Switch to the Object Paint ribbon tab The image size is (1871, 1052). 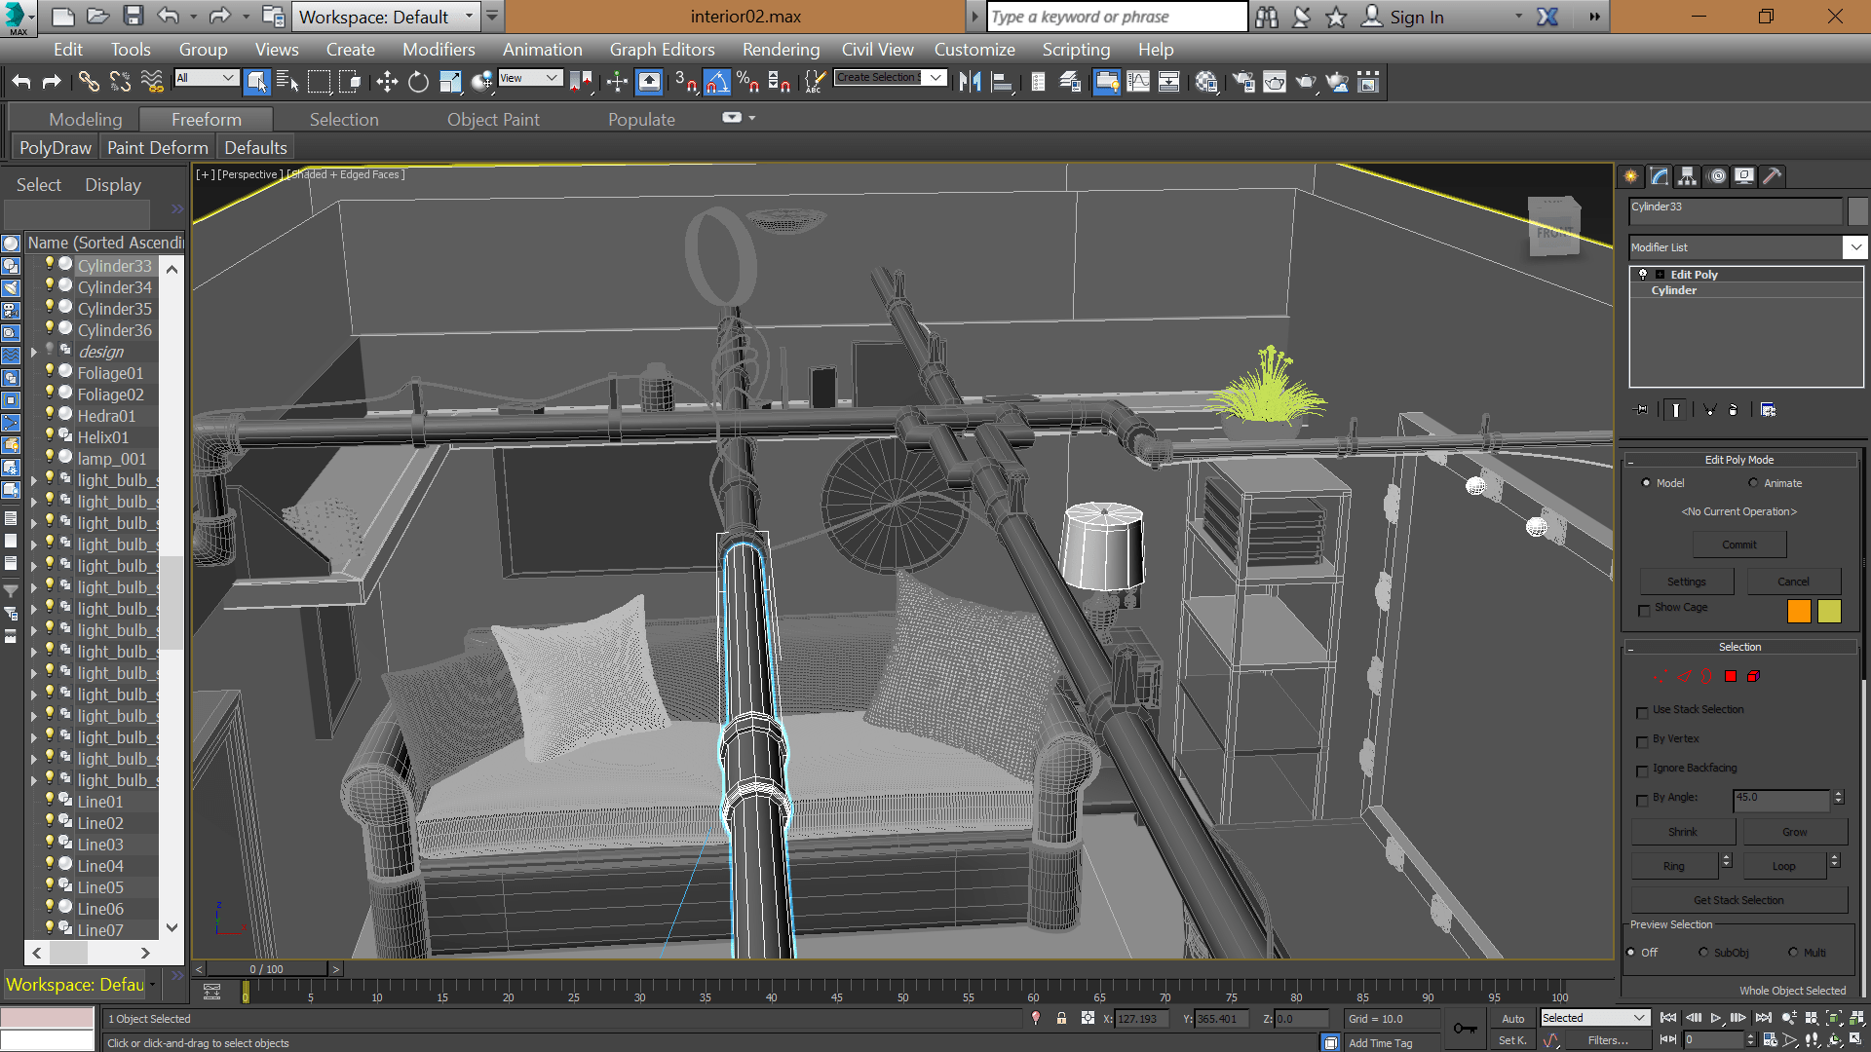coord(493,120)
